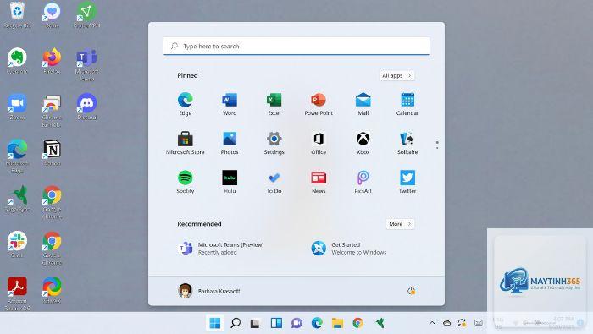Click the touch keyboard tray icon
Screen dimensions: 593x334
tap(479, 323)
